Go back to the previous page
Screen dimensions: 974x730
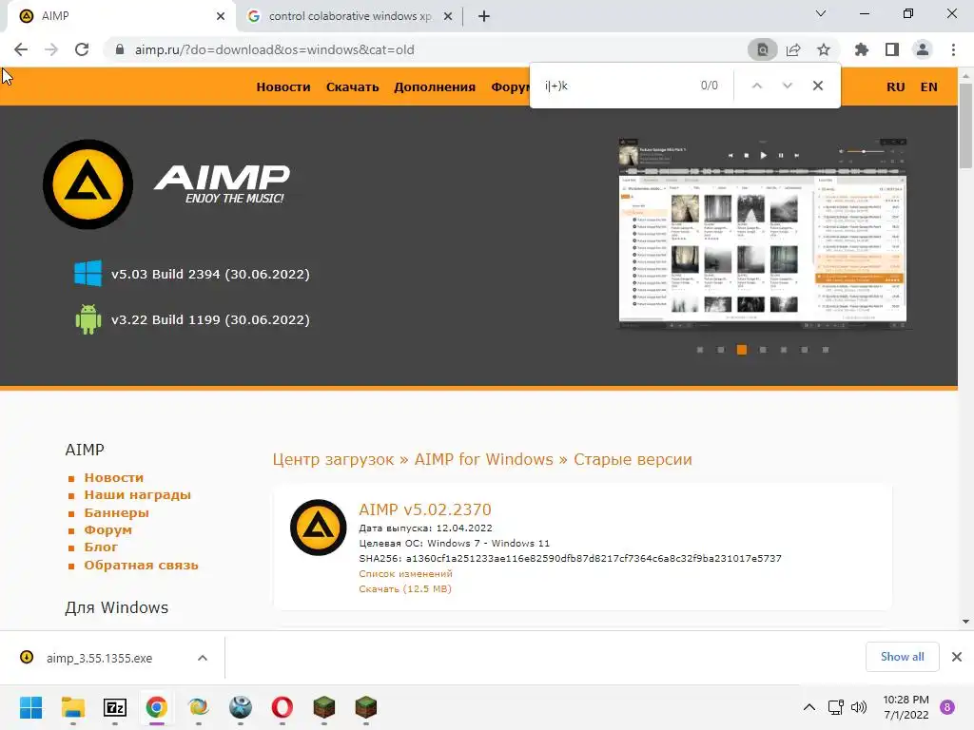point(21,49)
